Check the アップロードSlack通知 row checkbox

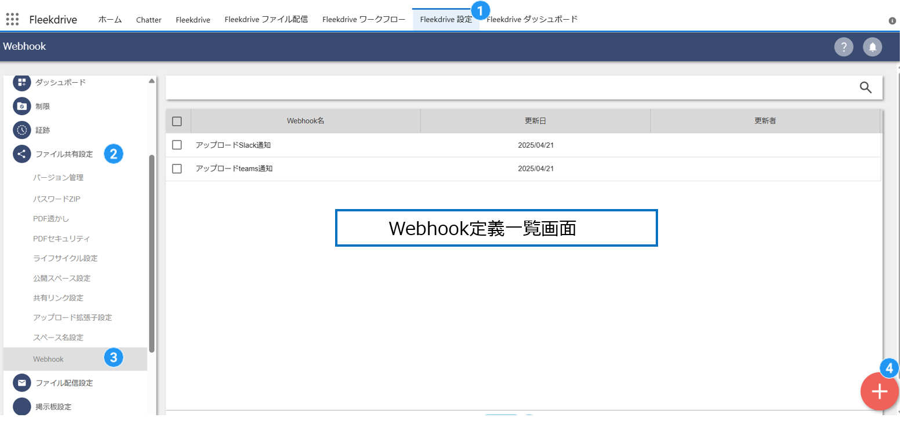coord(177,145)
